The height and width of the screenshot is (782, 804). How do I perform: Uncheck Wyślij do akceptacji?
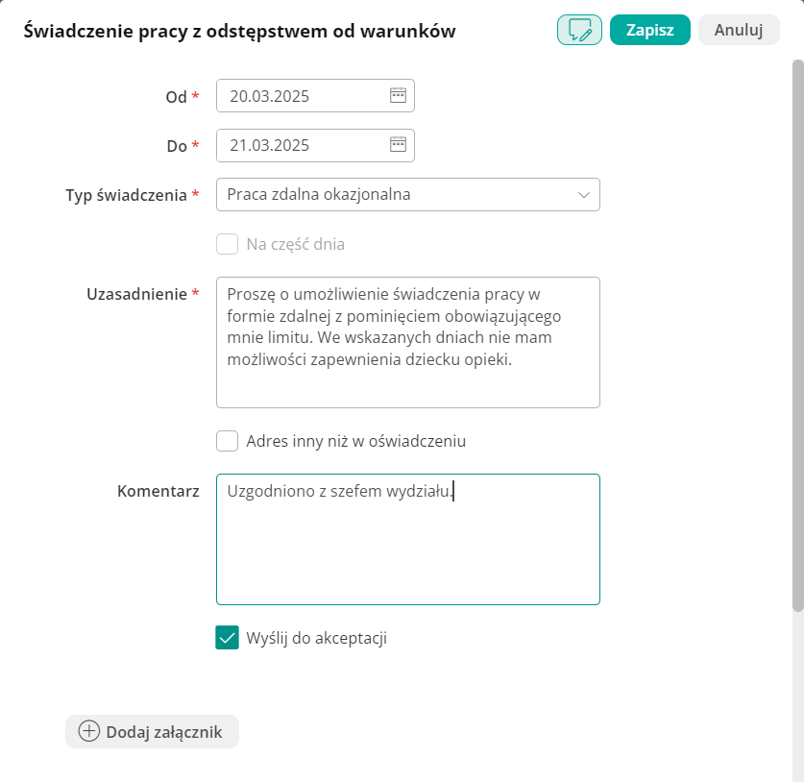tap(227, 638)
